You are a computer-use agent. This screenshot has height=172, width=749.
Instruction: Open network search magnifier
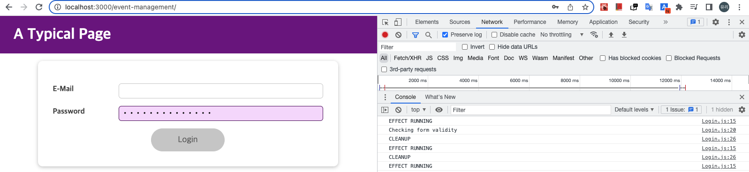pyautogui.click(x=428, y=35)
